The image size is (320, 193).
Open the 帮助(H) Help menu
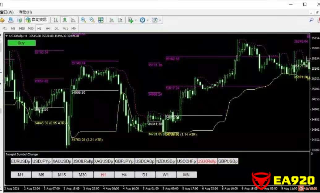pyautogui.click(x=25, y=12)
